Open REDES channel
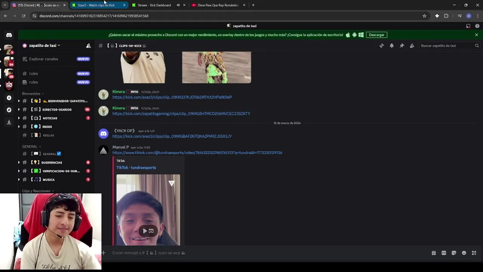This screenshot has height=272, width=483. tap(56, 127)
